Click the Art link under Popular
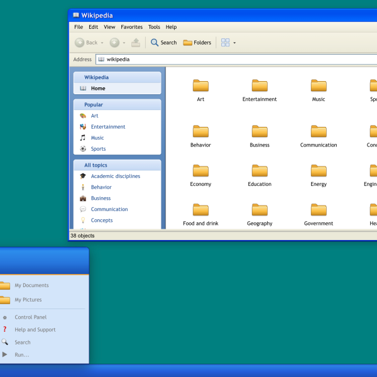377x377 pixels. point(94,116)
